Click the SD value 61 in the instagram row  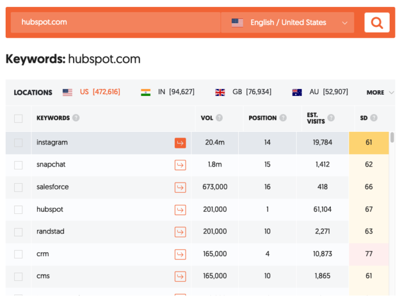[x=369, y=143]
